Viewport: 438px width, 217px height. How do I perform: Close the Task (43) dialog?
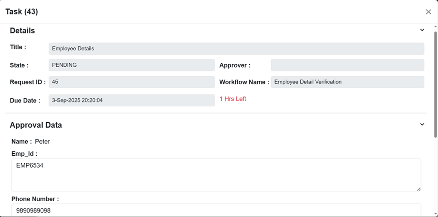pyautogui.click(x=428, y=12)
